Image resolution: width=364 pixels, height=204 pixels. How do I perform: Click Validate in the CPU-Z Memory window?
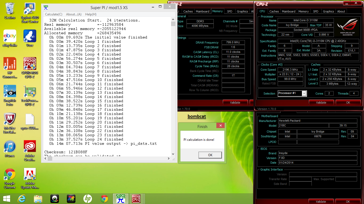(235, 103)
